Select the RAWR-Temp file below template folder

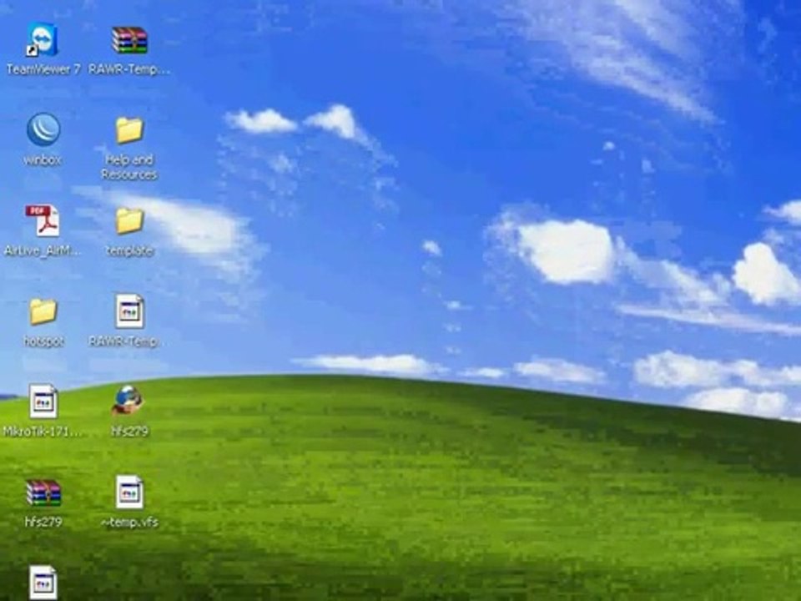coord(129,311)
